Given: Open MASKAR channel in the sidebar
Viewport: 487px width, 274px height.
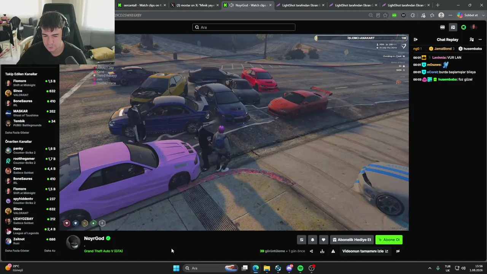Looking at the screenshot, I should 30,113.
